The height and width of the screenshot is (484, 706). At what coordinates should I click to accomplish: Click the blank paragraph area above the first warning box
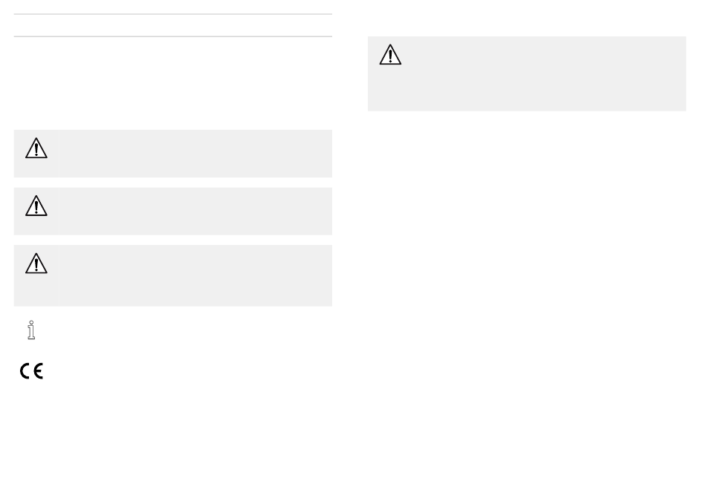pyautogui.click(x=173, y=84)
